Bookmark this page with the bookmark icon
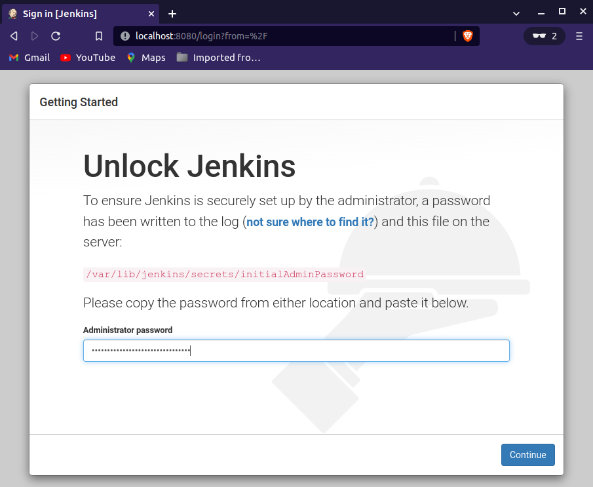Image resolution: width=593 pixels, height=487 pixels. tap(99, 36)
